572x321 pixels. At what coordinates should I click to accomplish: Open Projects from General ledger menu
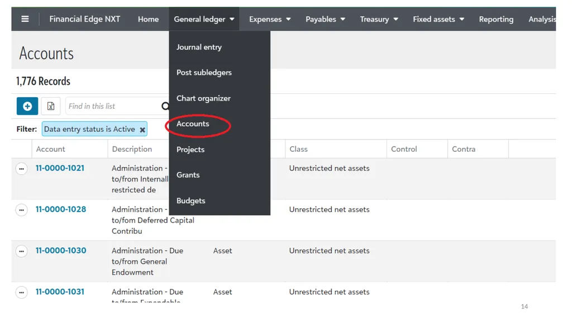click(x=190, y=150)
